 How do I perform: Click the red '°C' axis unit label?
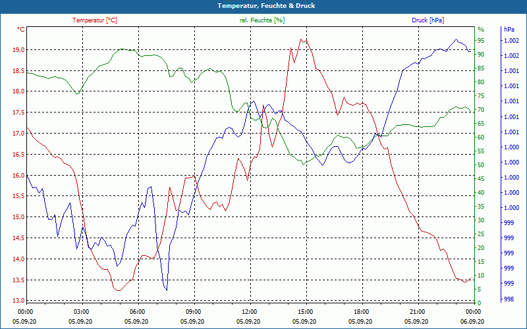point(21,30)
